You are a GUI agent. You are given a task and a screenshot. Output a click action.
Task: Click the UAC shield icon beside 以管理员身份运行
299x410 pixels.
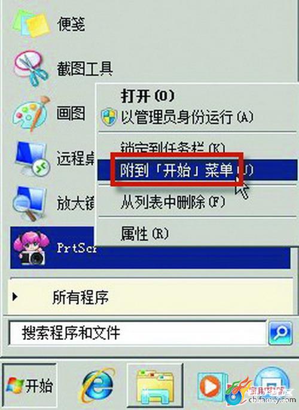click(x=109, y=117)
